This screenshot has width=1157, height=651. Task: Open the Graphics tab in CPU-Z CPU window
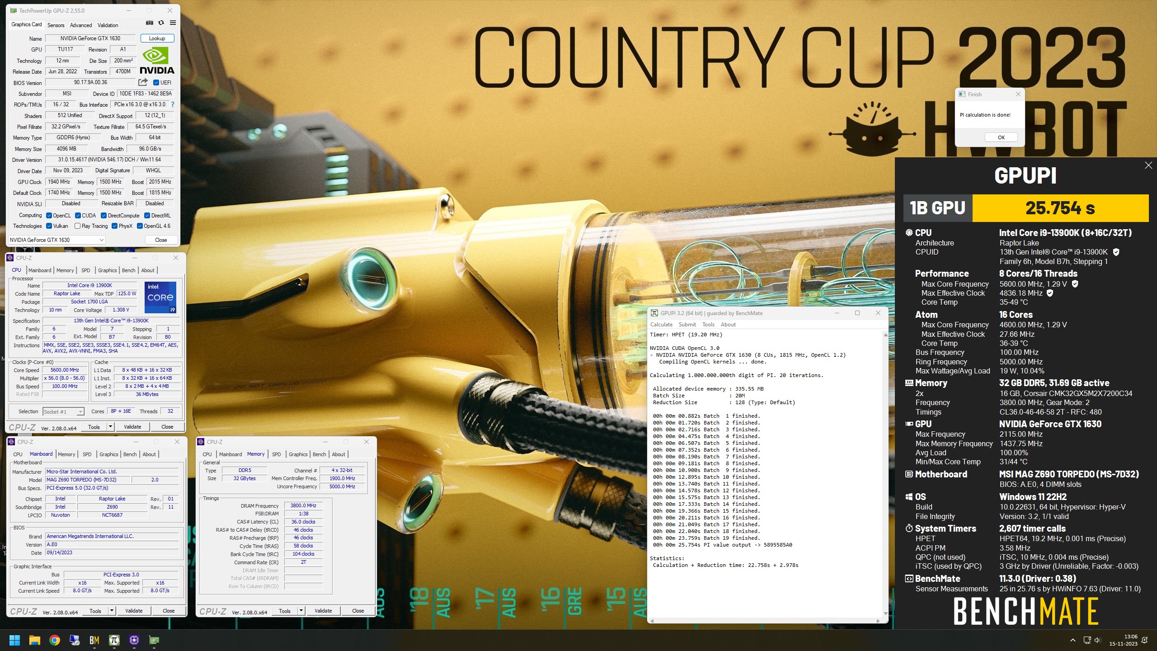click(107, 270)
